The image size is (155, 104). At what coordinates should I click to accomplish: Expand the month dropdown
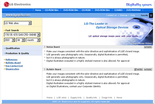point(38,40)
